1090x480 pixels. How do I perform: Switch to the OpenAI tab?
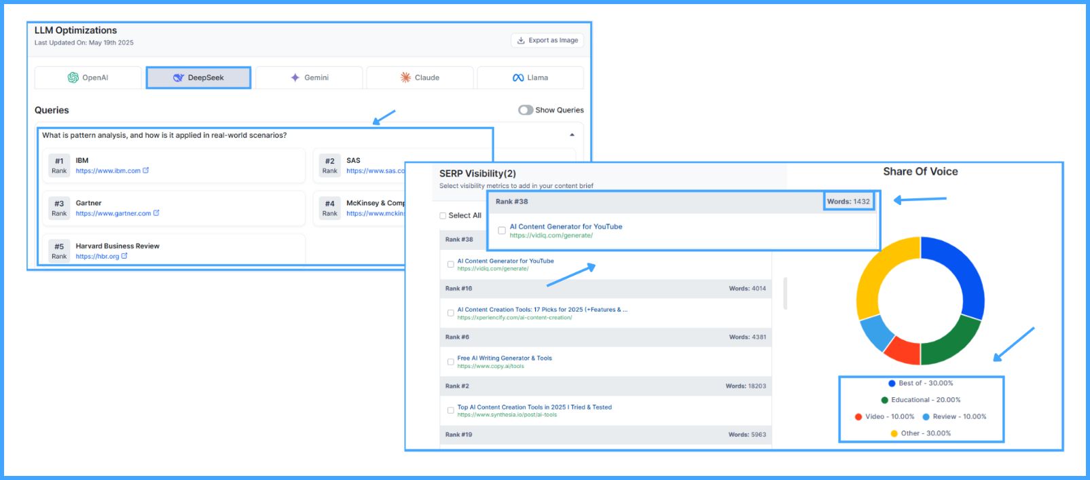point(88,77)
